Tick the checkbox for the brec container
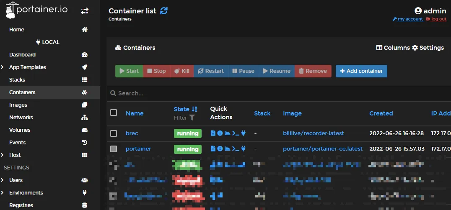 114,133
